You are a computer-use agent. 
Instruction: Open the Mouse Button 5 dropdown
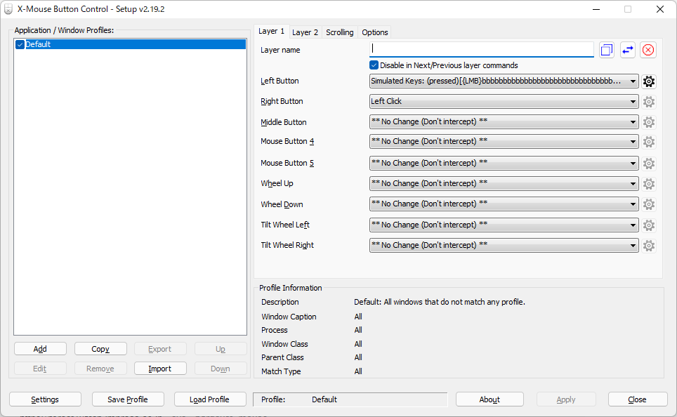tap(504, 163)
